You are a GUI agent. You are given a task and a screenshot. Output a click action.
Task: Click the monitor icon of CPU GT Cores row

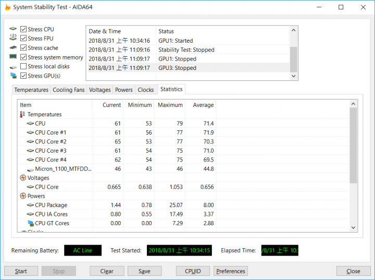[31, 223]
